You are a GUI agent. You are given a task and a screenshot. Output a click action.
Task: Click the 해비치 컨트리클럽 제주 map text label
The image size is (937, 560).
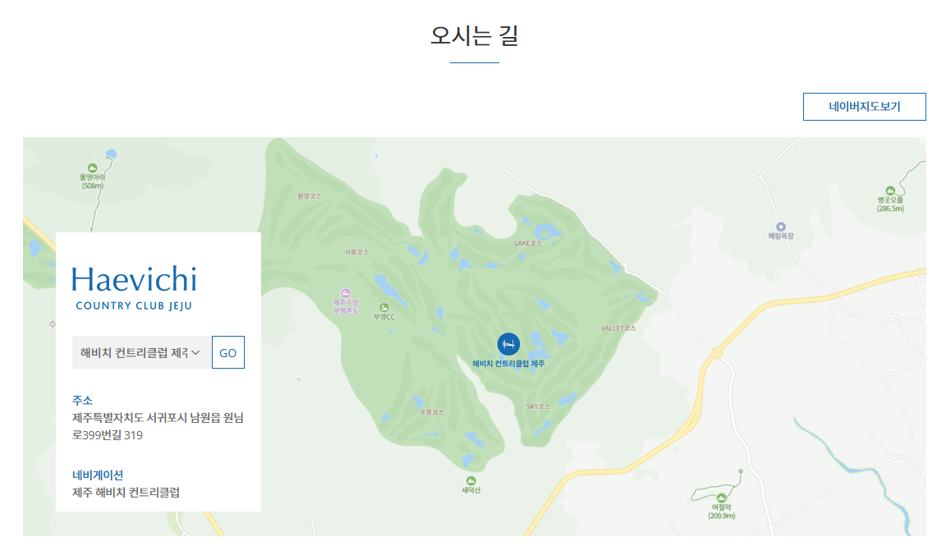tap(508, 364)
